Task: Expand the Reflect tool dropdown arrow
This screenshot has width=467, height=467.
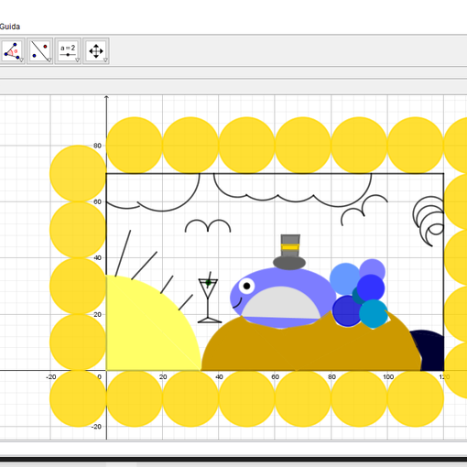Action: pyautogui.click(x=49, y=60)
